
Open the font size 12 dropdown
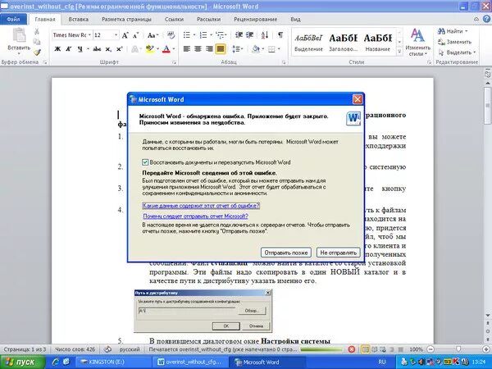116,35
